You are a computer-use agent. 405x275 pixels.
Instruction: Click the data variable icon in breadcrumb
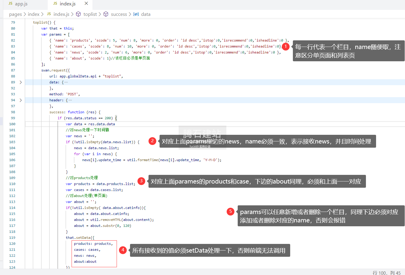point(136,14)
